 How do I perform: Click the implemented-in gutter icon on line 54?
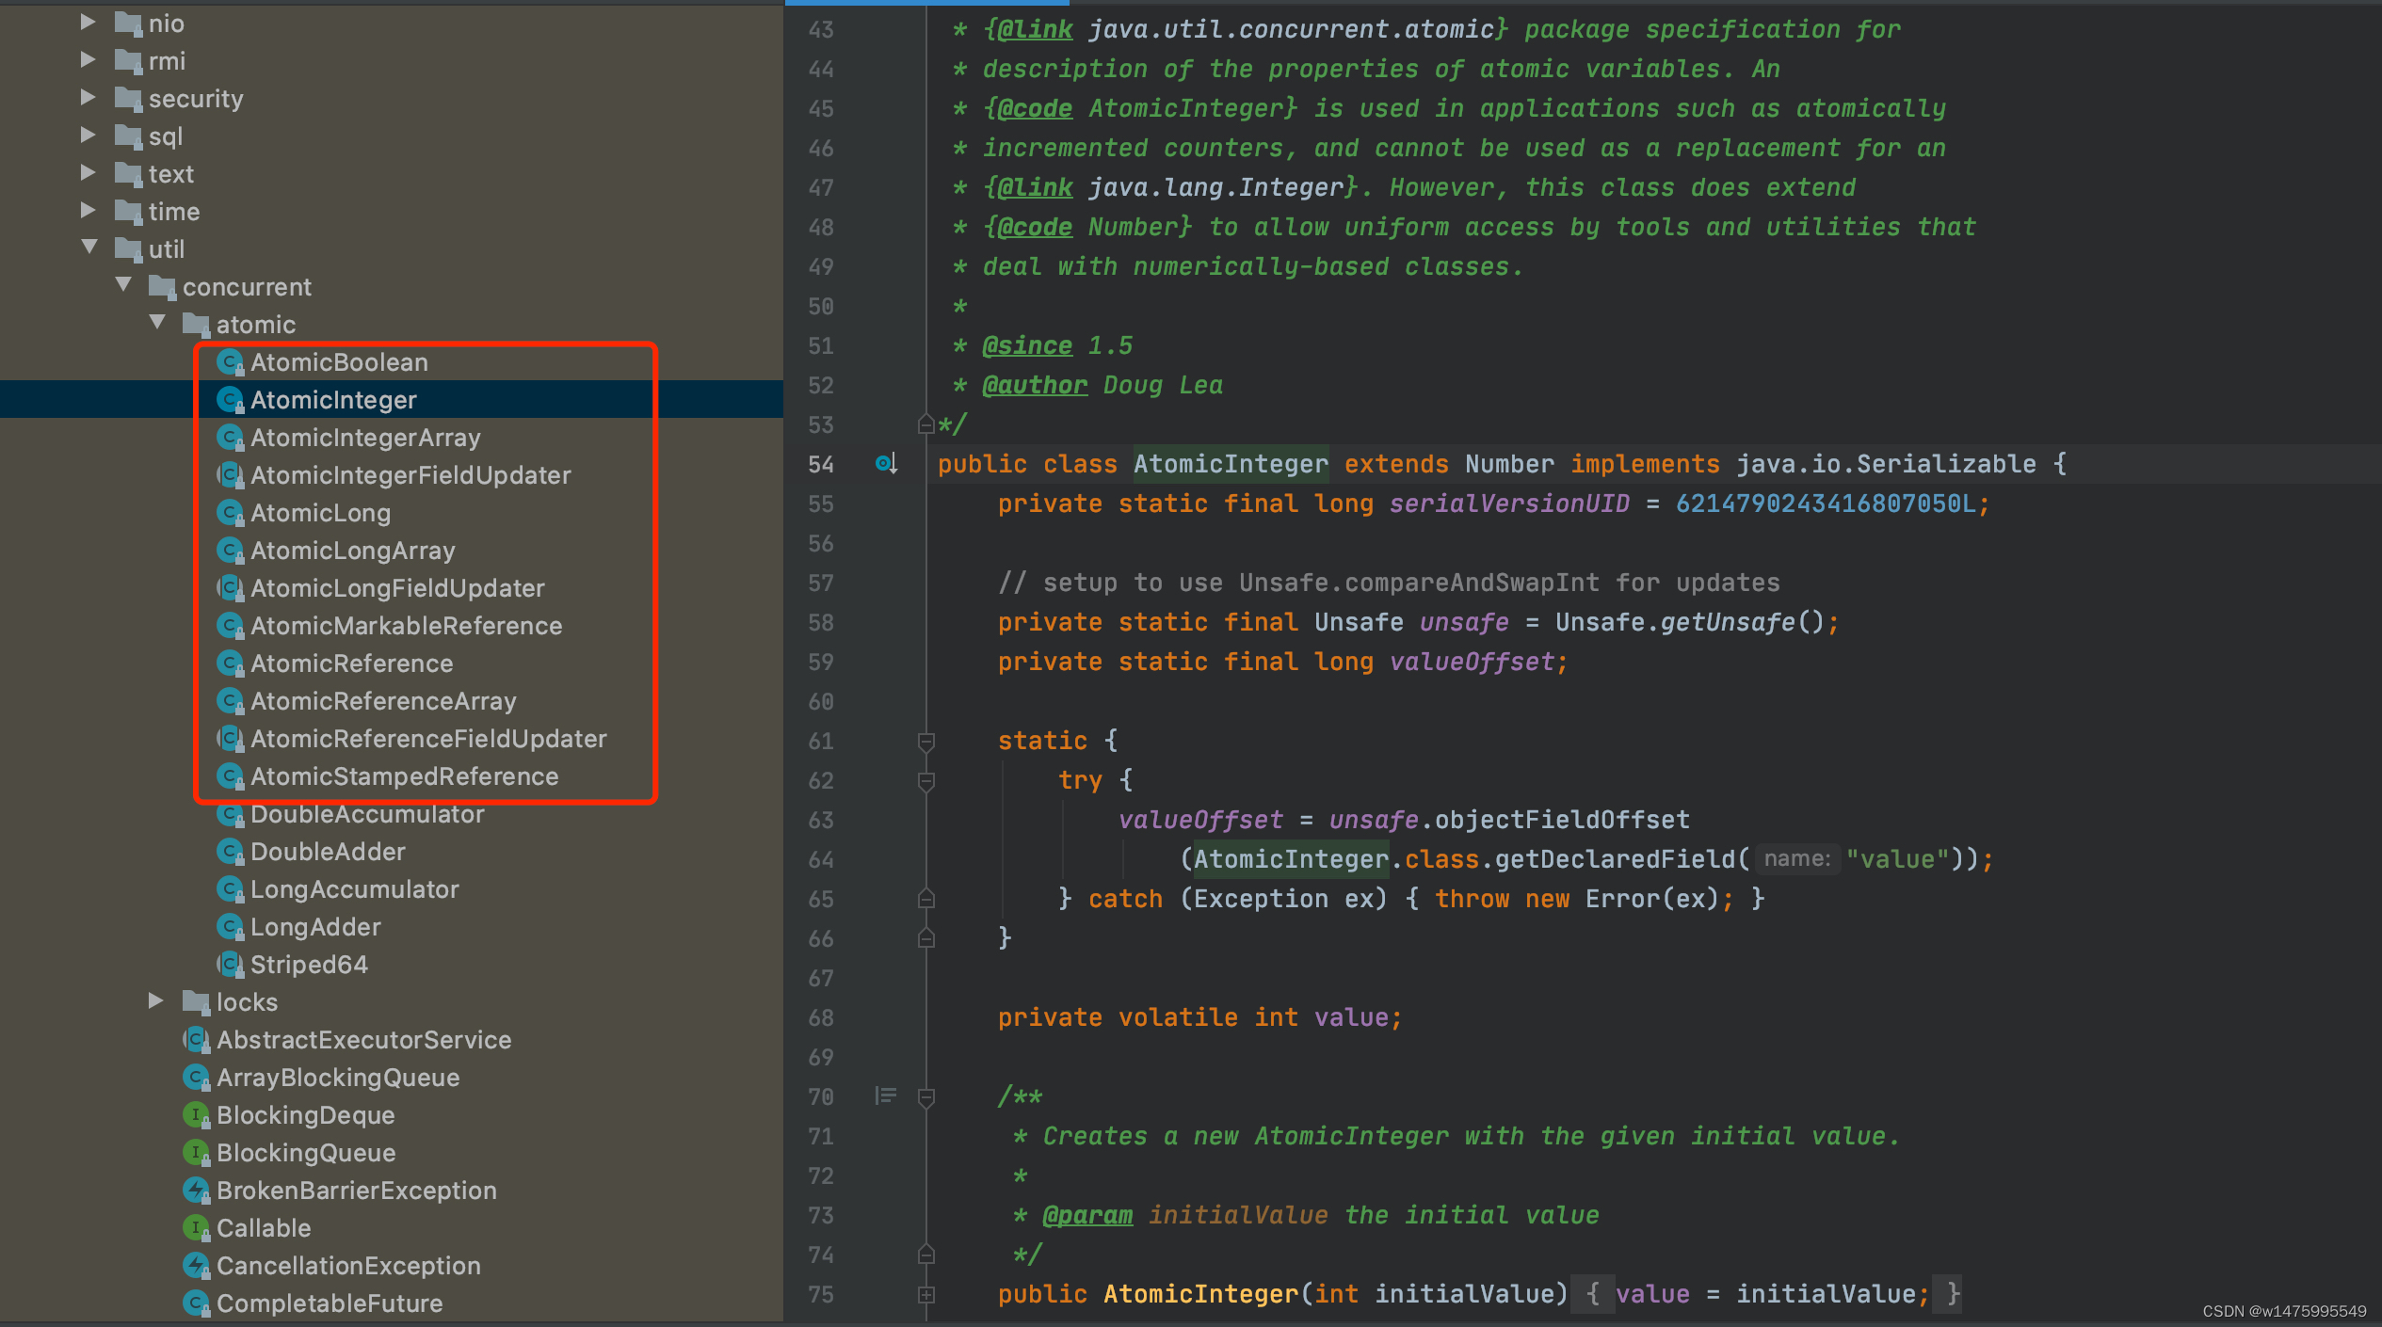(885, 463)
